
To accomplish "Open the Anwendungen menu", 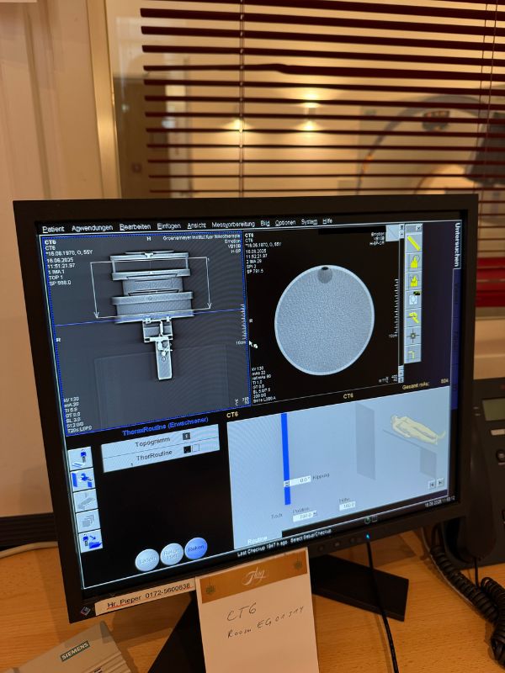I will coord(93,227).
